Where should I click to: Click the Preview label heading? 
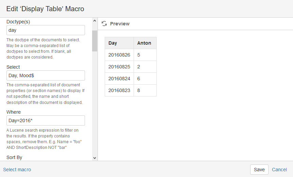pyautogui.click(x=120, y=24)
